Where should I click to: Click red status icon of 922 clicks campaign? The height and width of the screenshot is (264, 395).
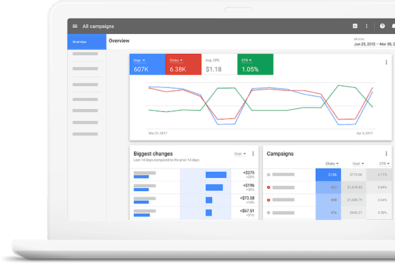pyautogui.click(x=269, y=187)
